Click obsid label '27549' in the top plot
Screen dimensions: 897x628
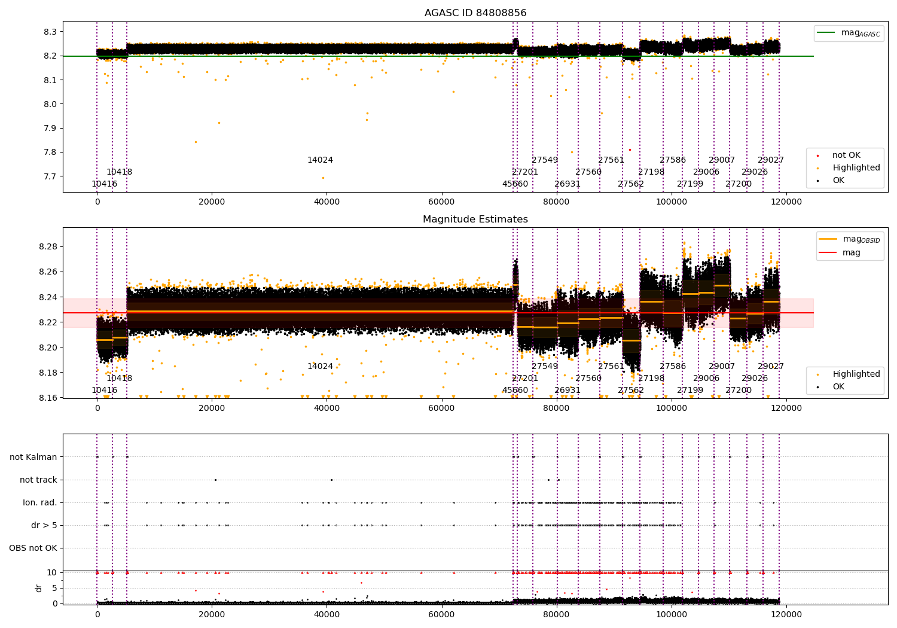point(545,160)
